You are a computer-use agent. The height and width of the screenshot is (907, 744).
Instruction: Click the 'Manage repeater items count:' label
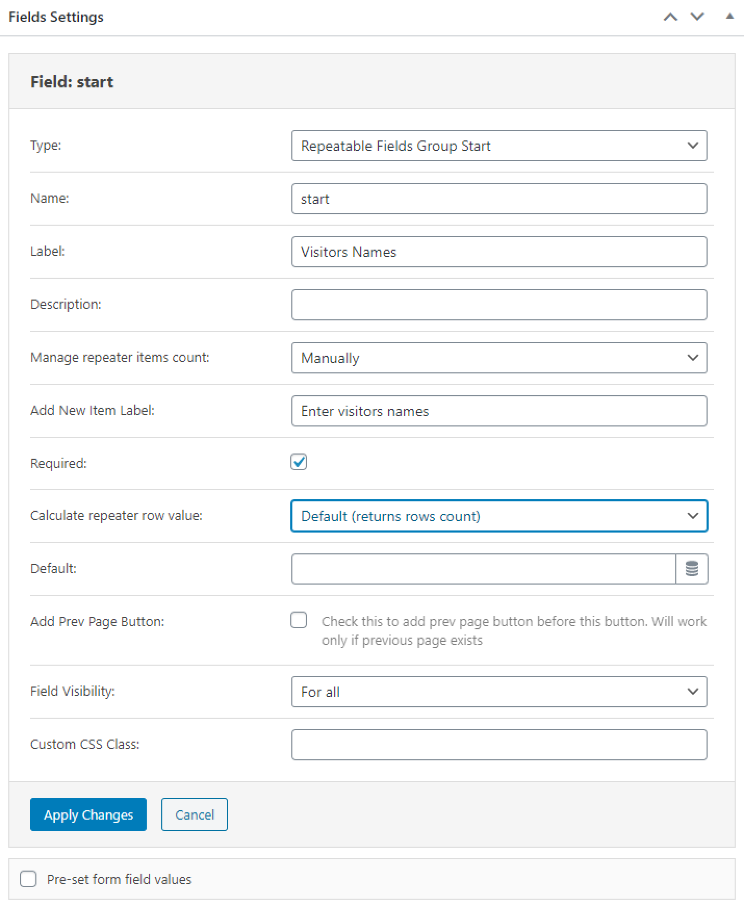(x=120, y=357)
